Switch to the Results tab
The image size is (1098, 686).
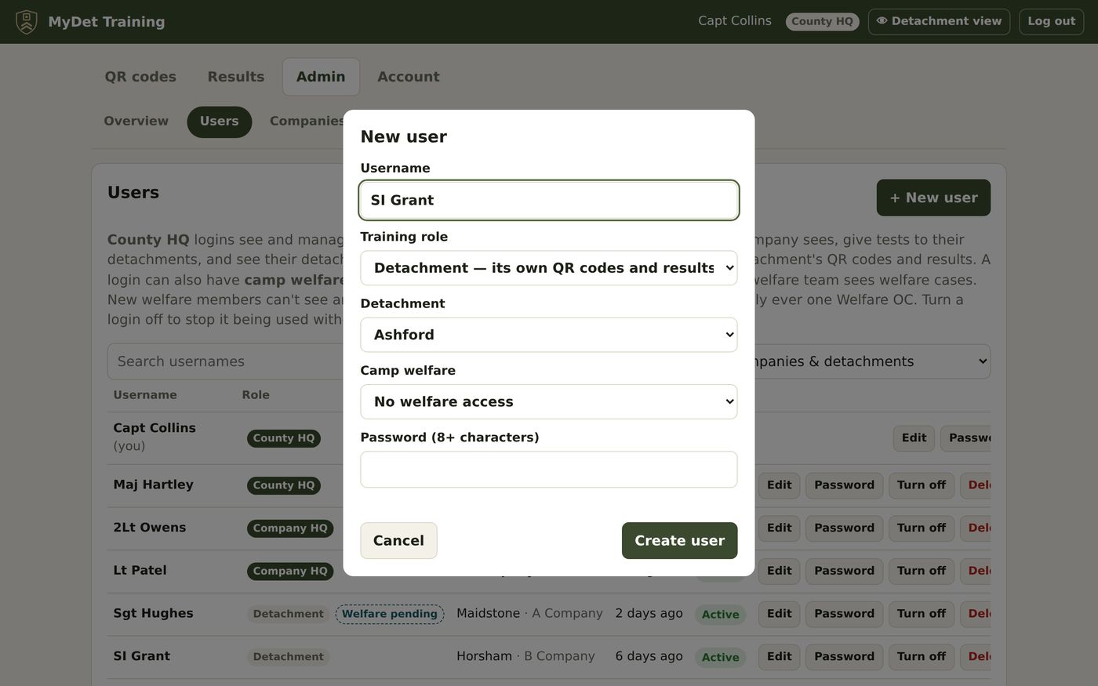point(236,77)
